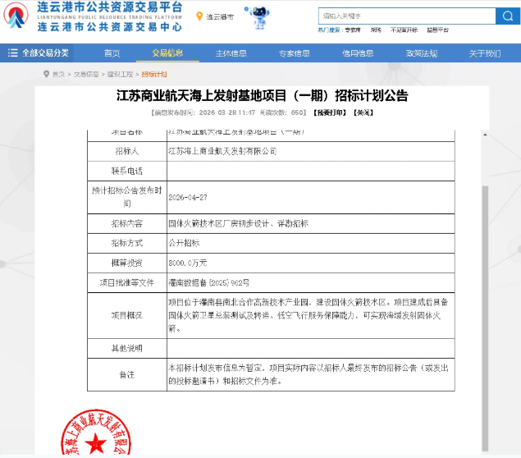
Task: Open the 交易信息 nav tab
Action: (x=167, y=53)
